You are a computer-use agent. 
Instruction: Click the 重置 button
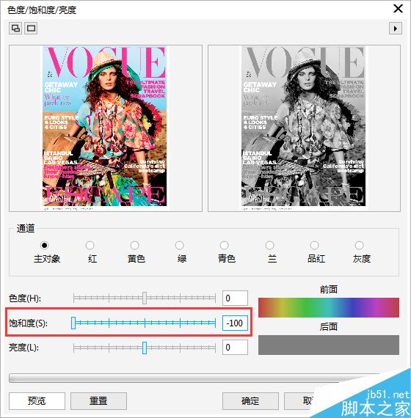pyautogui.click(x=98, y=400)
